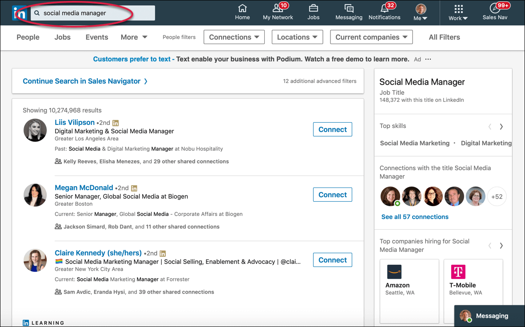525x327 pixels.
Task: Open Jobs briefcase icon in top bar
Action: point(314,8)
